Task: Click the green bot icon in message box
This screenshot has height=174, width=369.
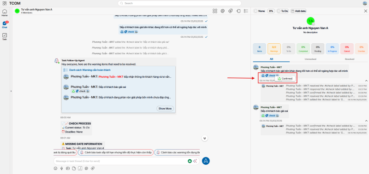Action: 190,161
